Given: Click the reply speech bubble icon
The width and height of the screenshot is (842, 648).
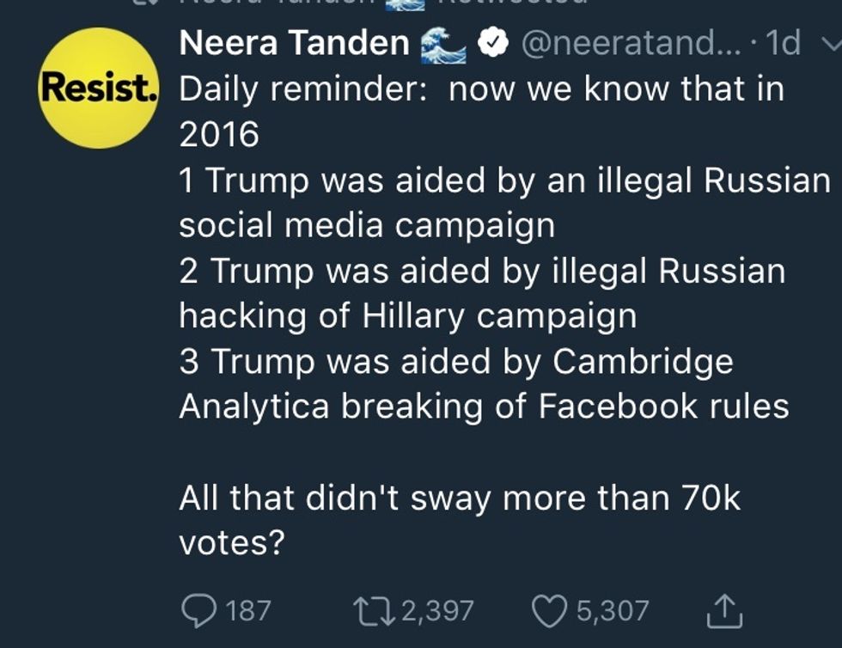Looking at the screenshot, I should (199, 610).
